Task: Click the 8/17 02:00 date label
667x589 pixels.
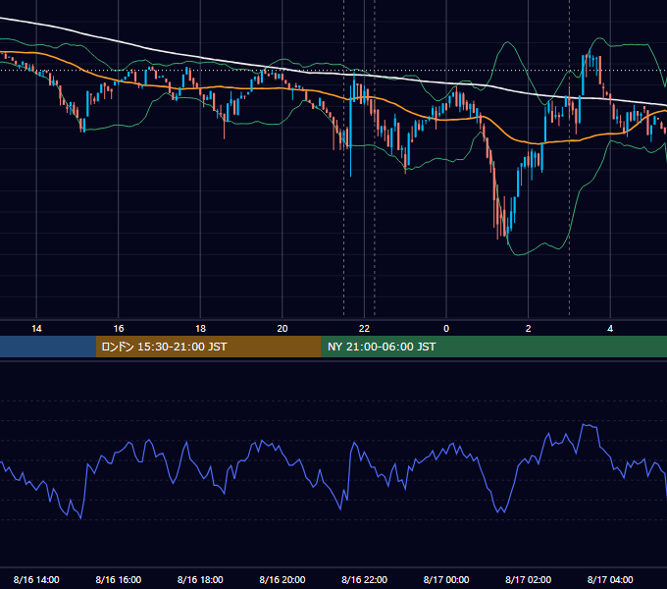Action: (x=528, y=579)
